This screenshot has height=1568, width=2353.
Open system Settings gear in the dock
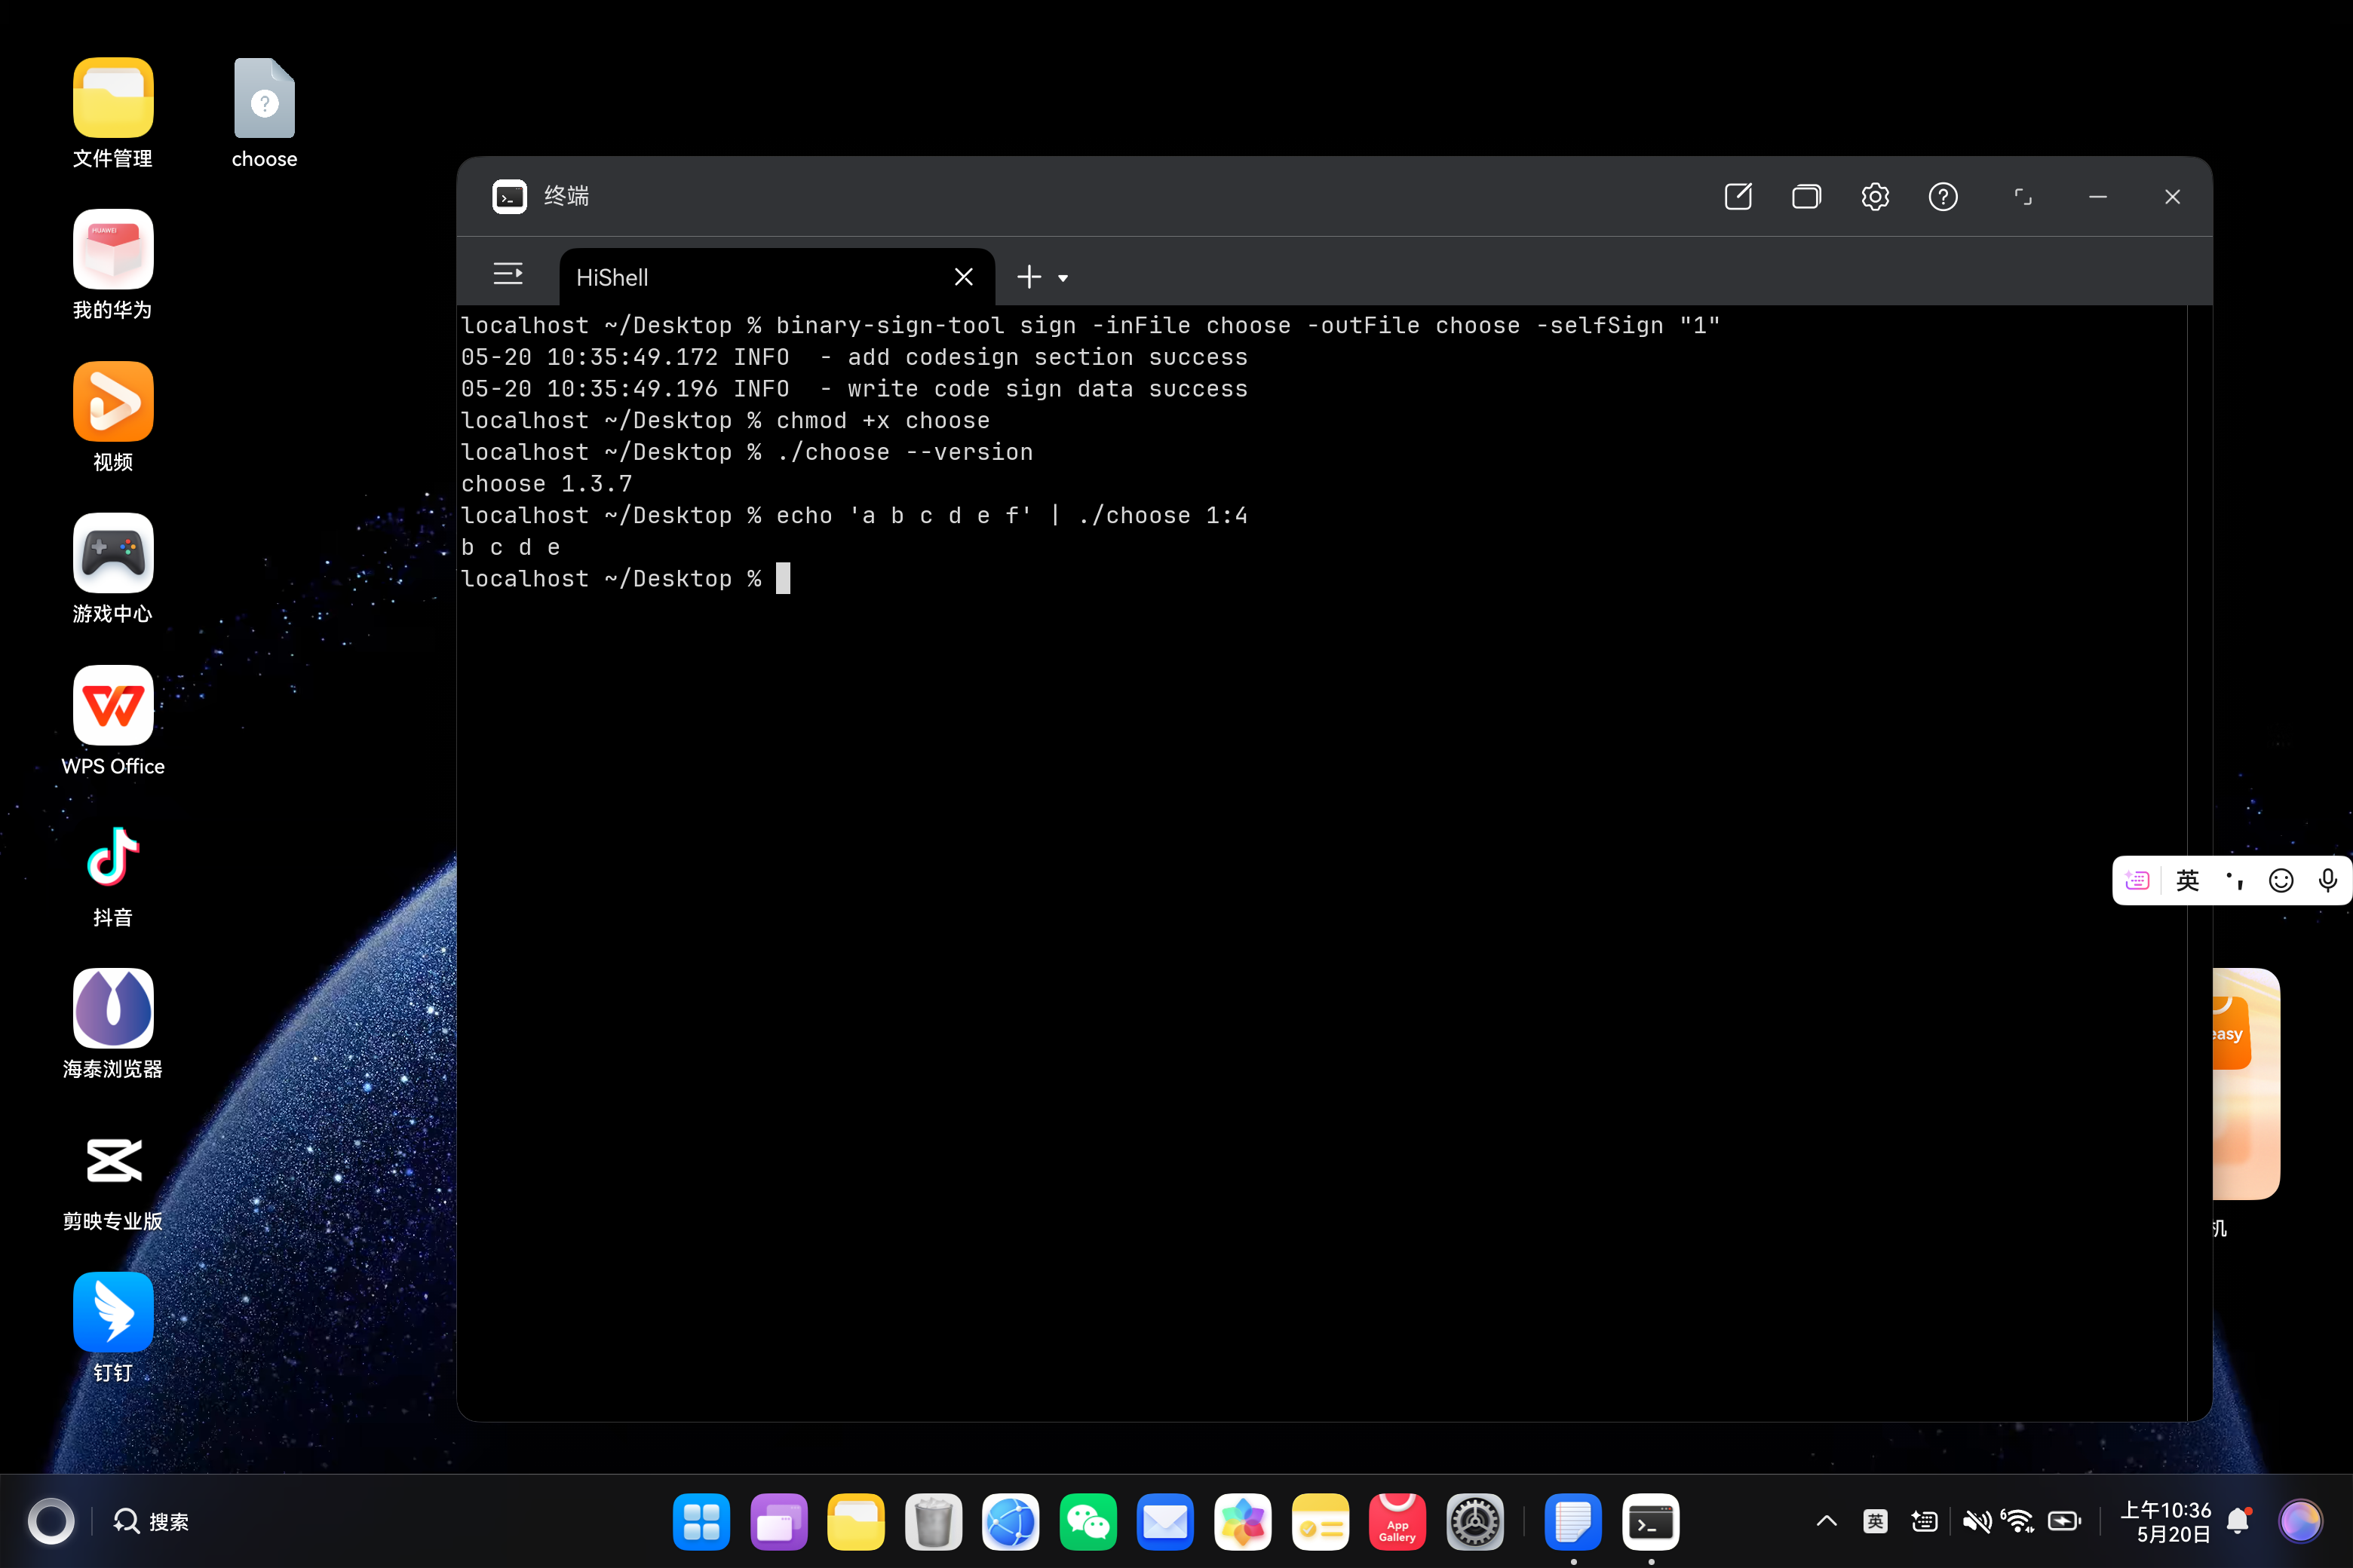coord(1474,1522)
